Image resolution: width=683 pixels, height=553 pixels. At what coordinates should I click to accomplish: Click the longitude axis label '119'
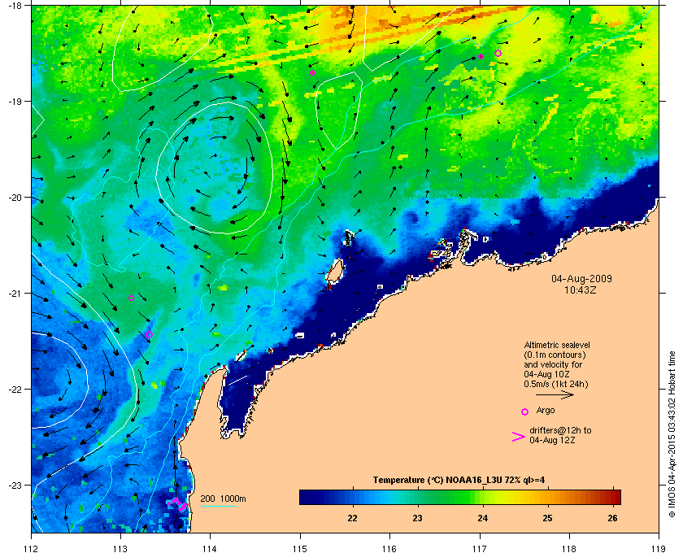point(659,549)
